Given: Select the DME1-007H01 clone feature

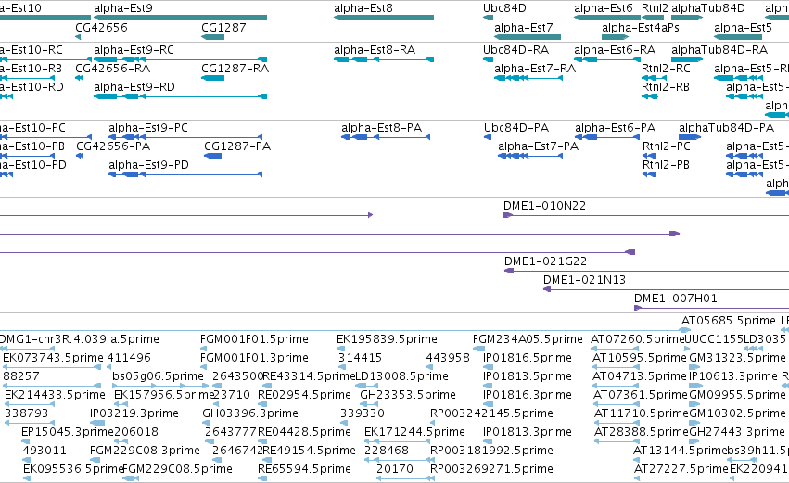Looking at the screenshot, I should (x=711, y=308).
